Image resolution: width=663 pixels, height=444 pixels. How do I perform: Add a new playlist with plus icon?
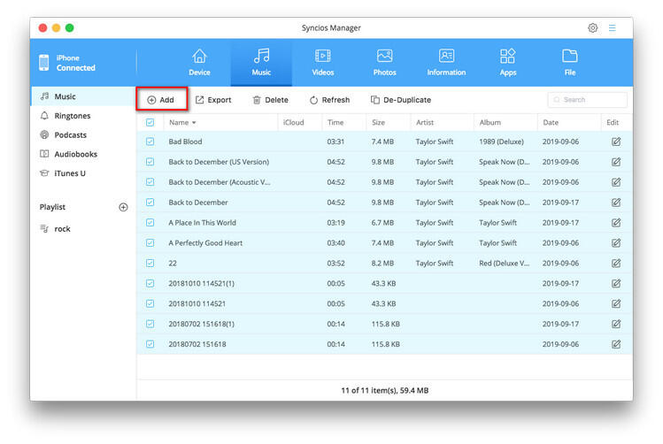point(123,207)
